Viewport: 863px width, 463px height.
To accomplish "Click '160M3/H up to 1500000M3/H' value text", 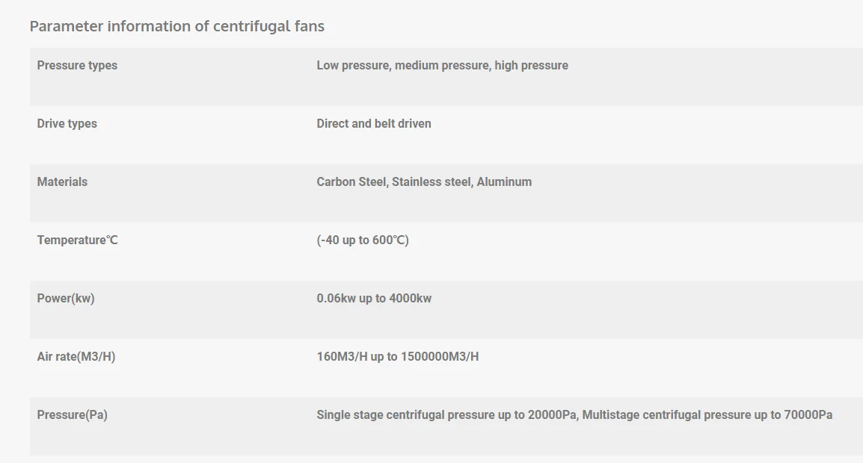I will coord(398,357).
